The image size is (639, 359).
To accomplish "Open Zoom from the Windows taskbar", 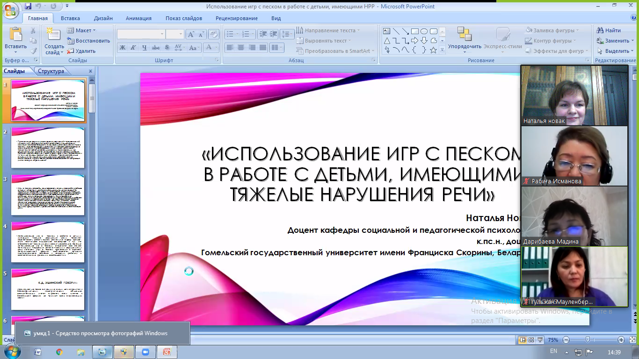I will (145, 352).
